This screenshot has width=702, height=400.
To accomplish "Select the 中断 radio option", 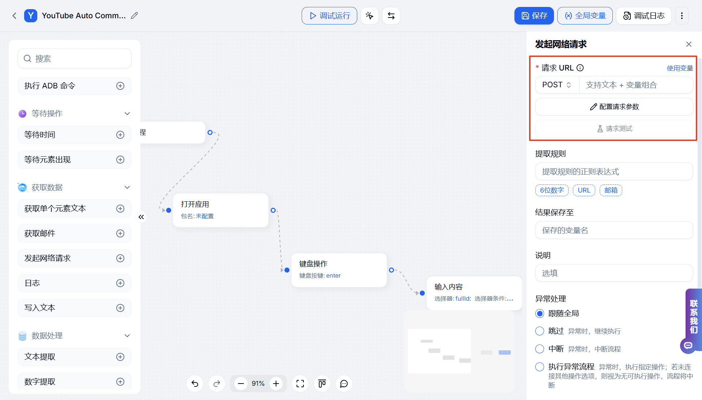I will [x=540, y=349].
